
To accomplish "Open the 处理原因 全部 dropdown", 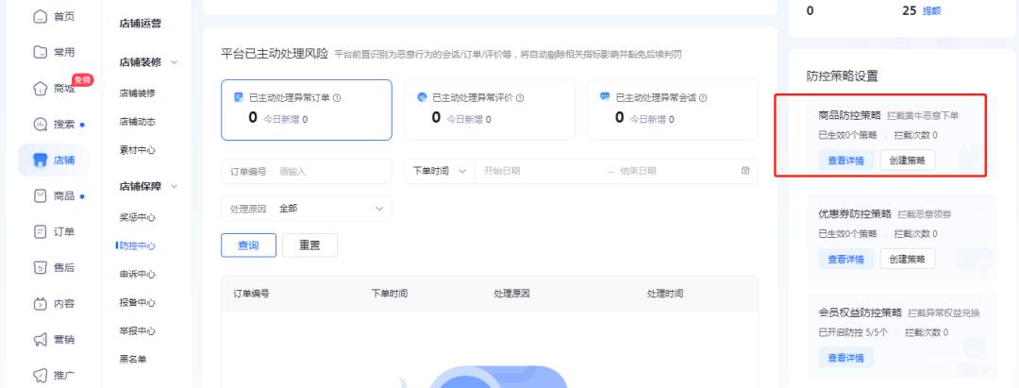I will tap(307, 209).
